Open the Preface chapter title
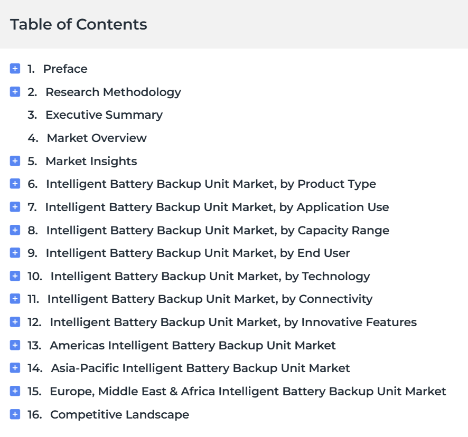 [65, 69]
